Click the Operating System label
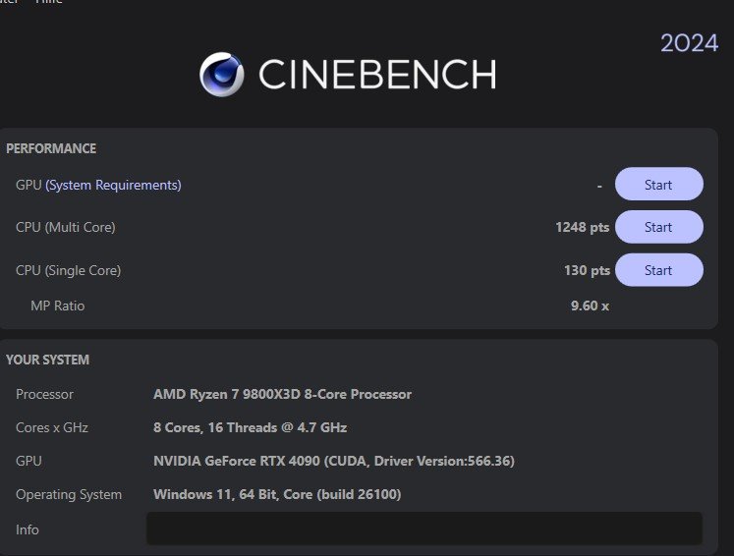734x556 pixels. point(69,495)
